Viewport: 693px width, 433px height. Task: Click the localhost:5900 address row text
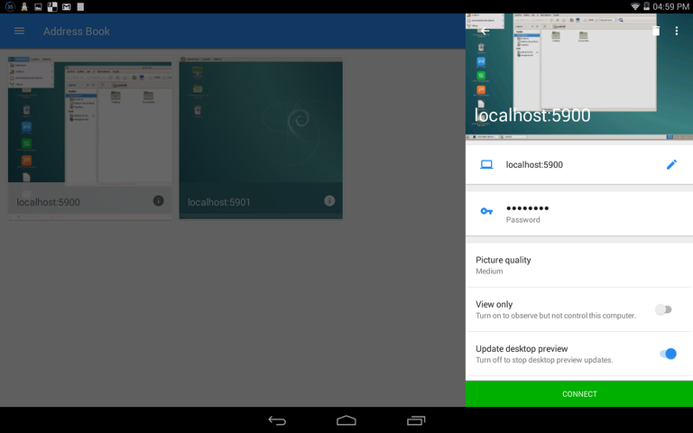click(534, 165)
